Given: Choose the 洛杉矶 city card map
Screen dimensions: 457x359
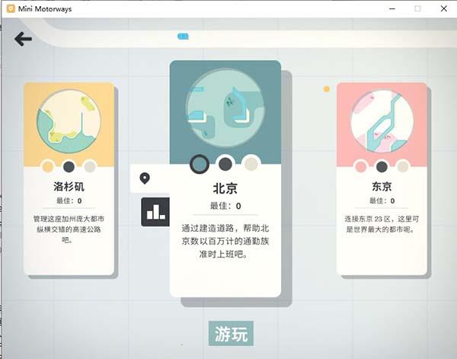Looking at the screenshot, I should 69,121.
